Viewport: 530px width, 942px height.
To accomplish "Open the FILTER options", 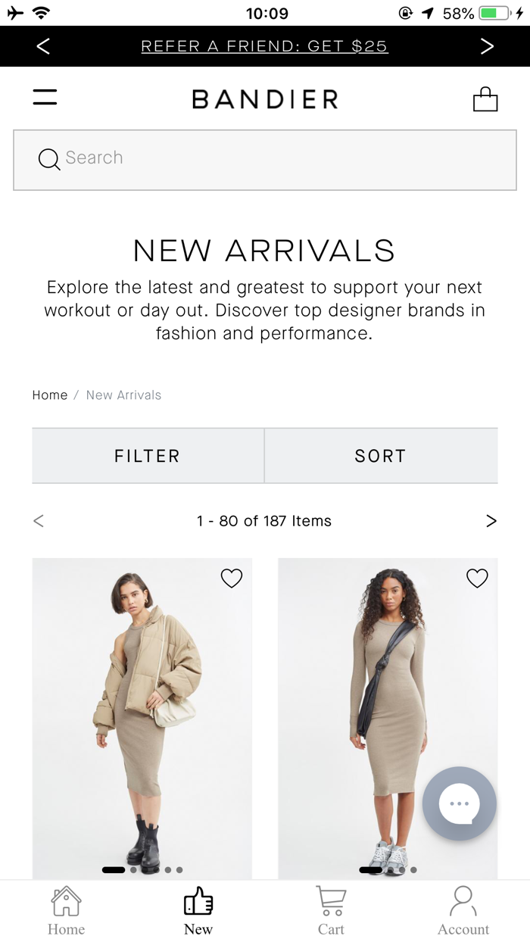I will click(x=148, y=456).
